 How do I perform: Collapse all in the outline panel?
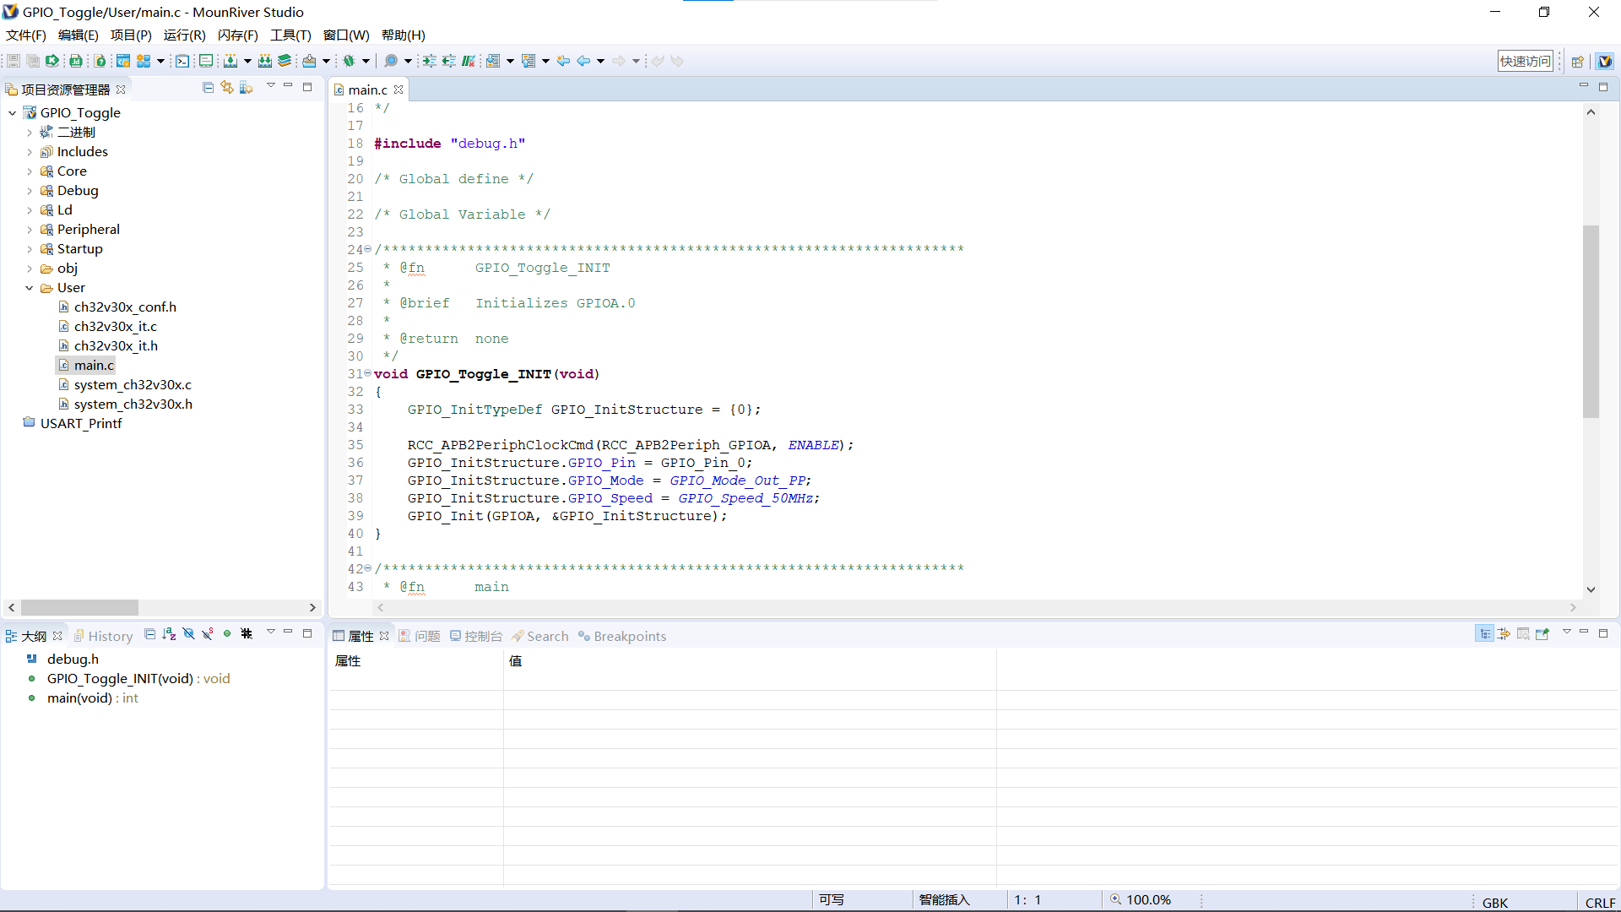click(x=150, y=634)
